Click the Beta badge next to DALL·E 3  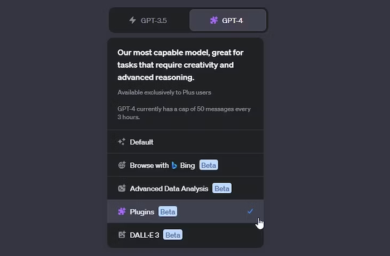click(173, 235)
